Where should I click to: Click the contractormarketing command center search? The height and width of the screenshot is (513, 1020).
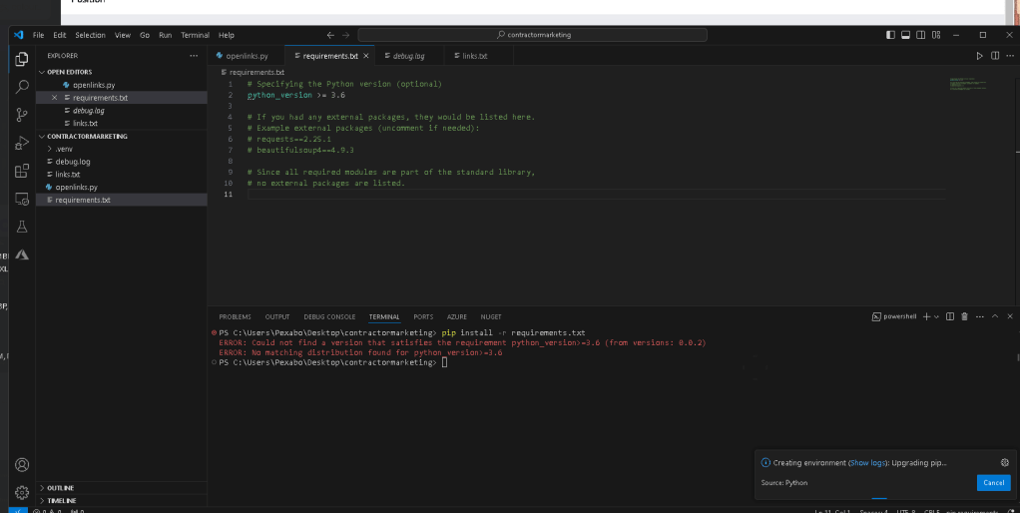532,35
